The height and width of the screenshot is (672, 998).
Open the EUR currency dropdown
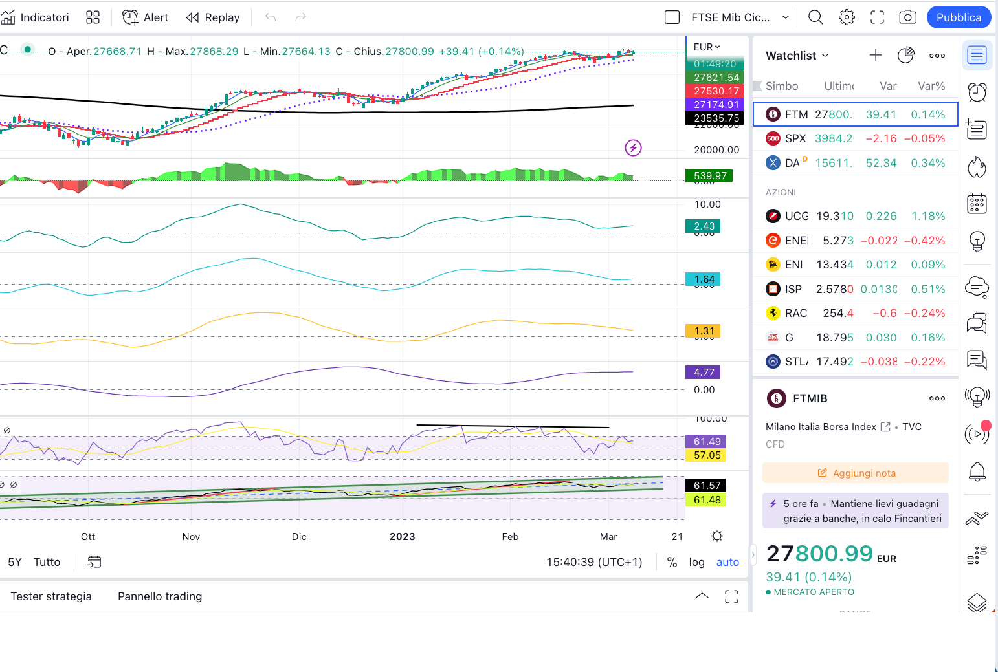coord(707,47)
